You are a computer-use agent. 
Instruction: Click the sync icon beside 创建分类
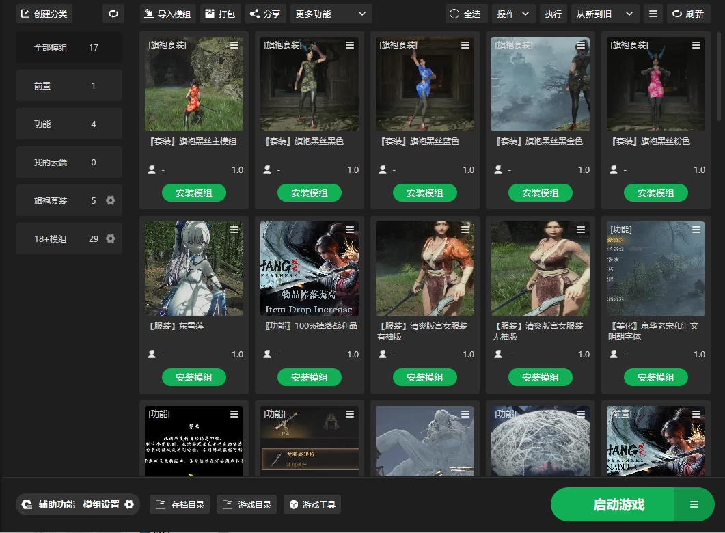[x=113, y=14]
